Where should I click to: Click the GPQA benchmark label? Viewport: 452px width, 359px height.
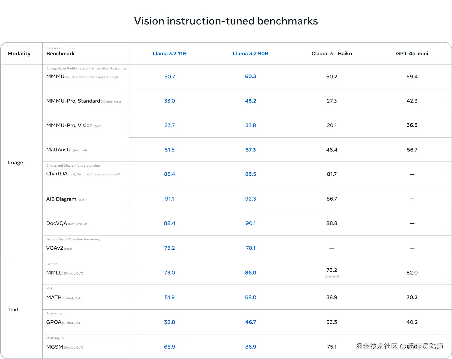point(54,322)
